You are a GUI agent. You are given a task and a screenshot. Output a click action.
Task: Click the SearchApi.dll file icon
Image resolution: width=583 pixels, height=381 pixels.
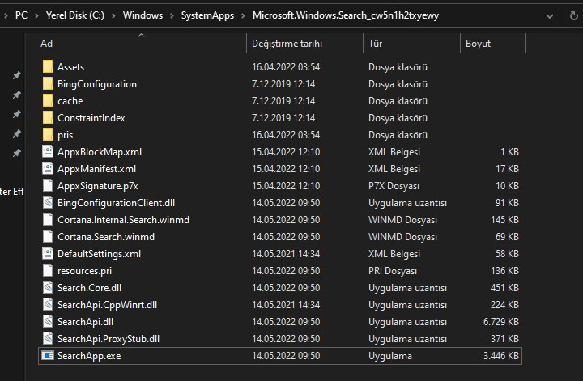tap(47, 322)
